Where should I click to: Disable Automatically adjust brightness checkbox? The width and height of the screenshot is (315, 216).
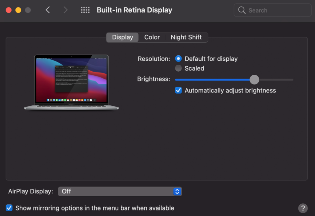click(x=178, y=90)
